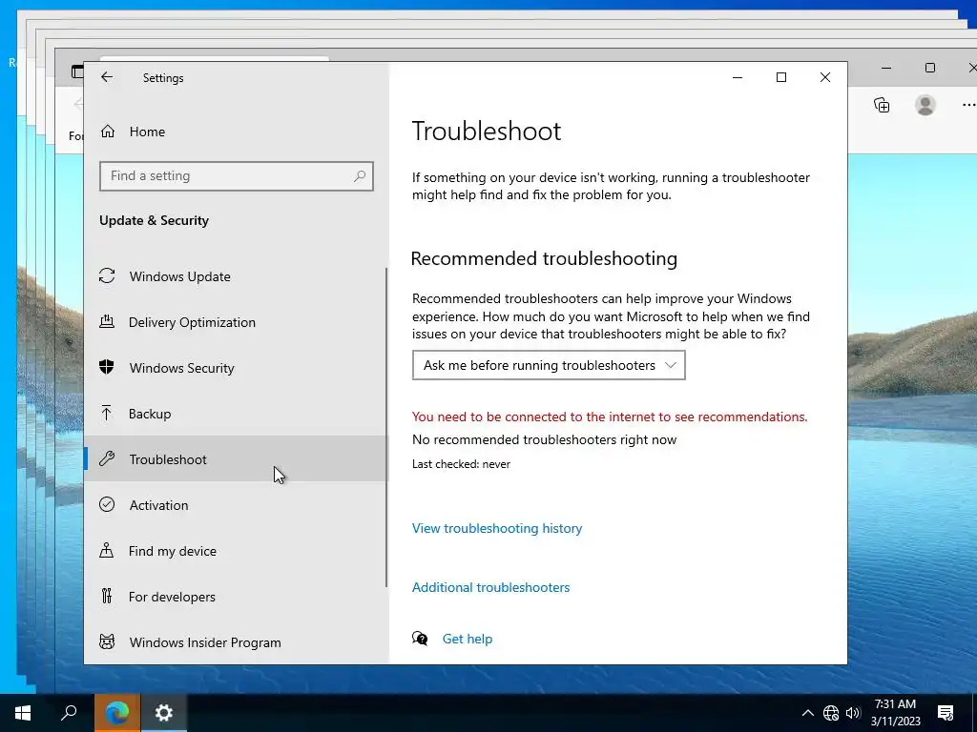Click the Find my device icon
This screenshot has height=732, width=977.
click(x=107, y=550)
